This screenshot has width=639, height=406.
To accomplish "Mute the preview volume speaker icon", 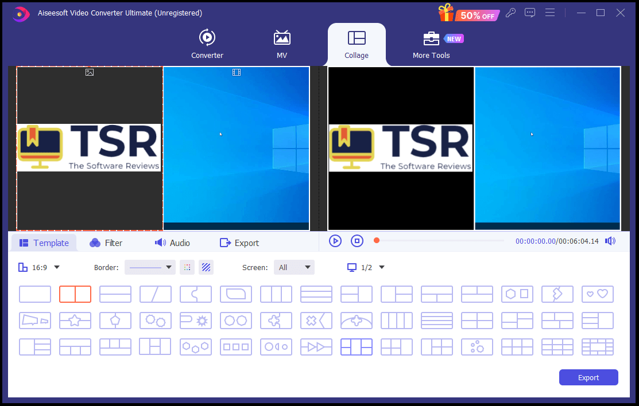I will click(x=610, y=241).
